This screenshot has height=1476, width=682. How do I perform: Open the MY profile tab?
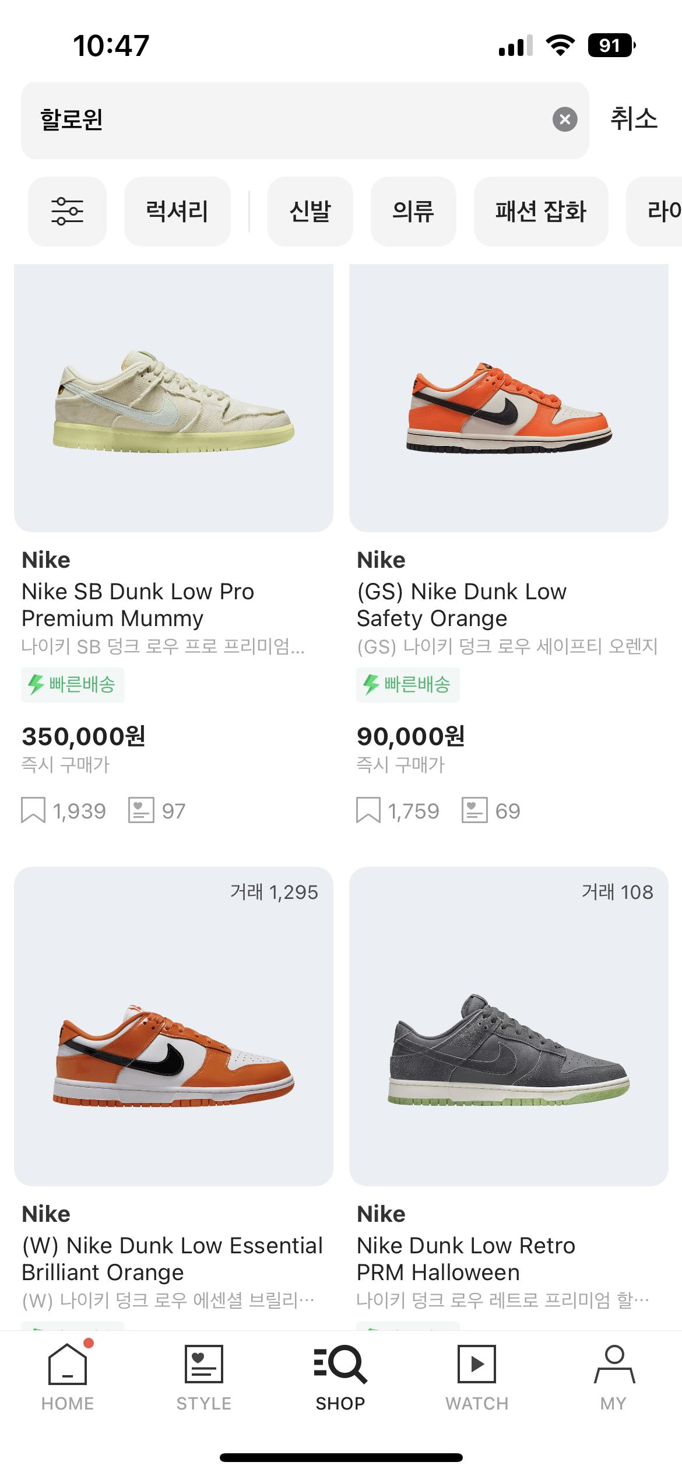tap(614, 1377)
